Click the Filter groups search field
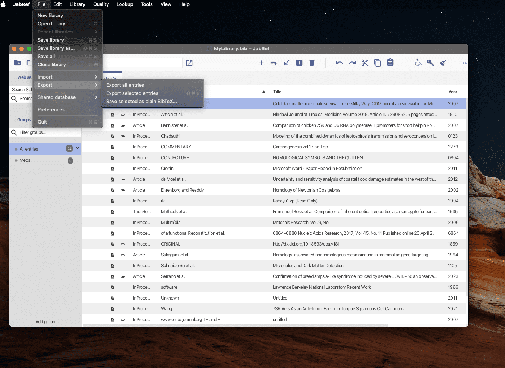The width and height of the screenshot is (505, 368). (x=48, y=132)
